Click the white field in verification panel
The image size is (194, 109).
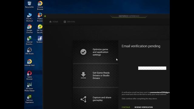click(x=152, y=68)
